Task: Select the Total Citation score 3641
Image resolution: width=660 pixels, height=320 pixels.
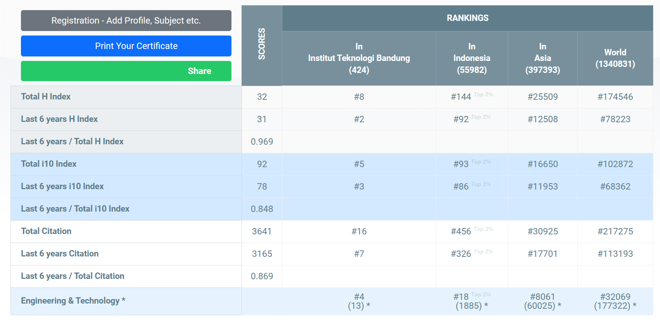Action: 262,231
